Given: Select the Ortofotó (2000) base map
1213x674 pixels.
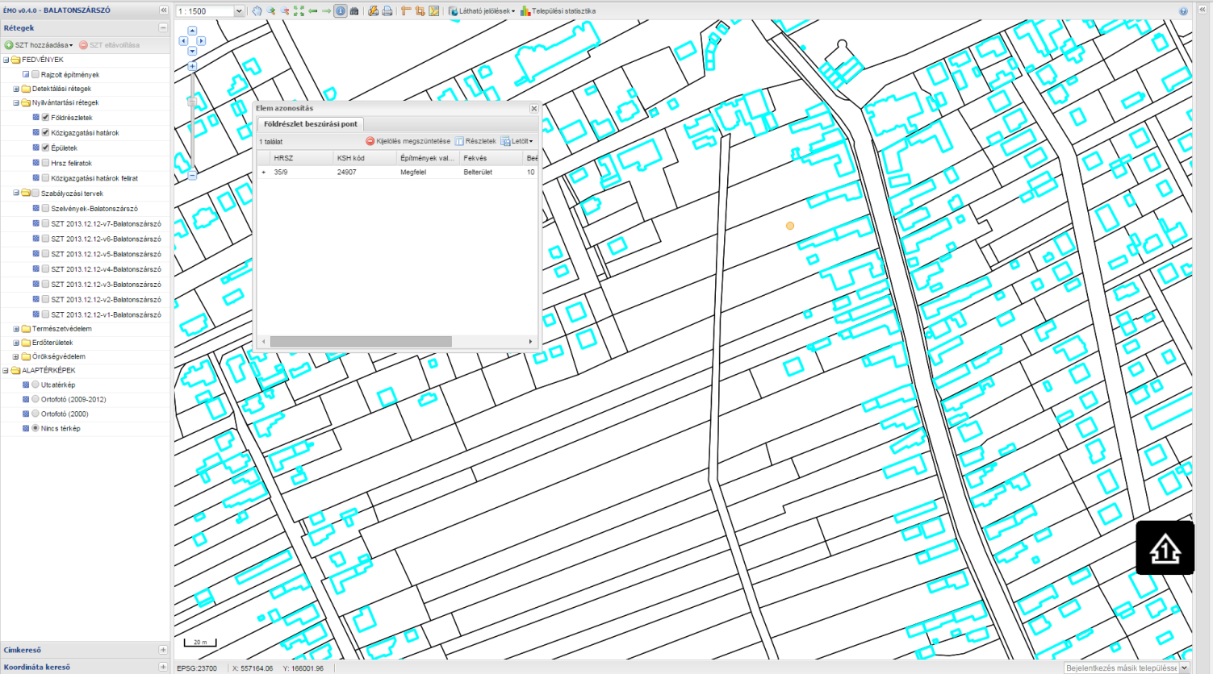Looking at the screenshot, I should pyautogui.click(x=36, y=414).
